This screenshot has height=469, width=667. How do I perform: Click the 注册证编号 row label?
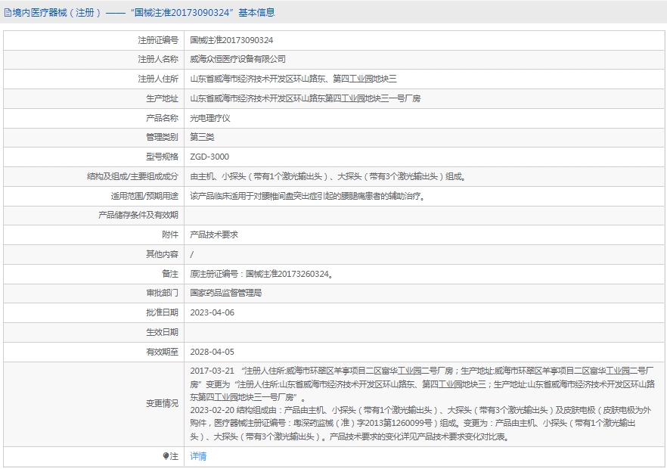tap(158, 40)
